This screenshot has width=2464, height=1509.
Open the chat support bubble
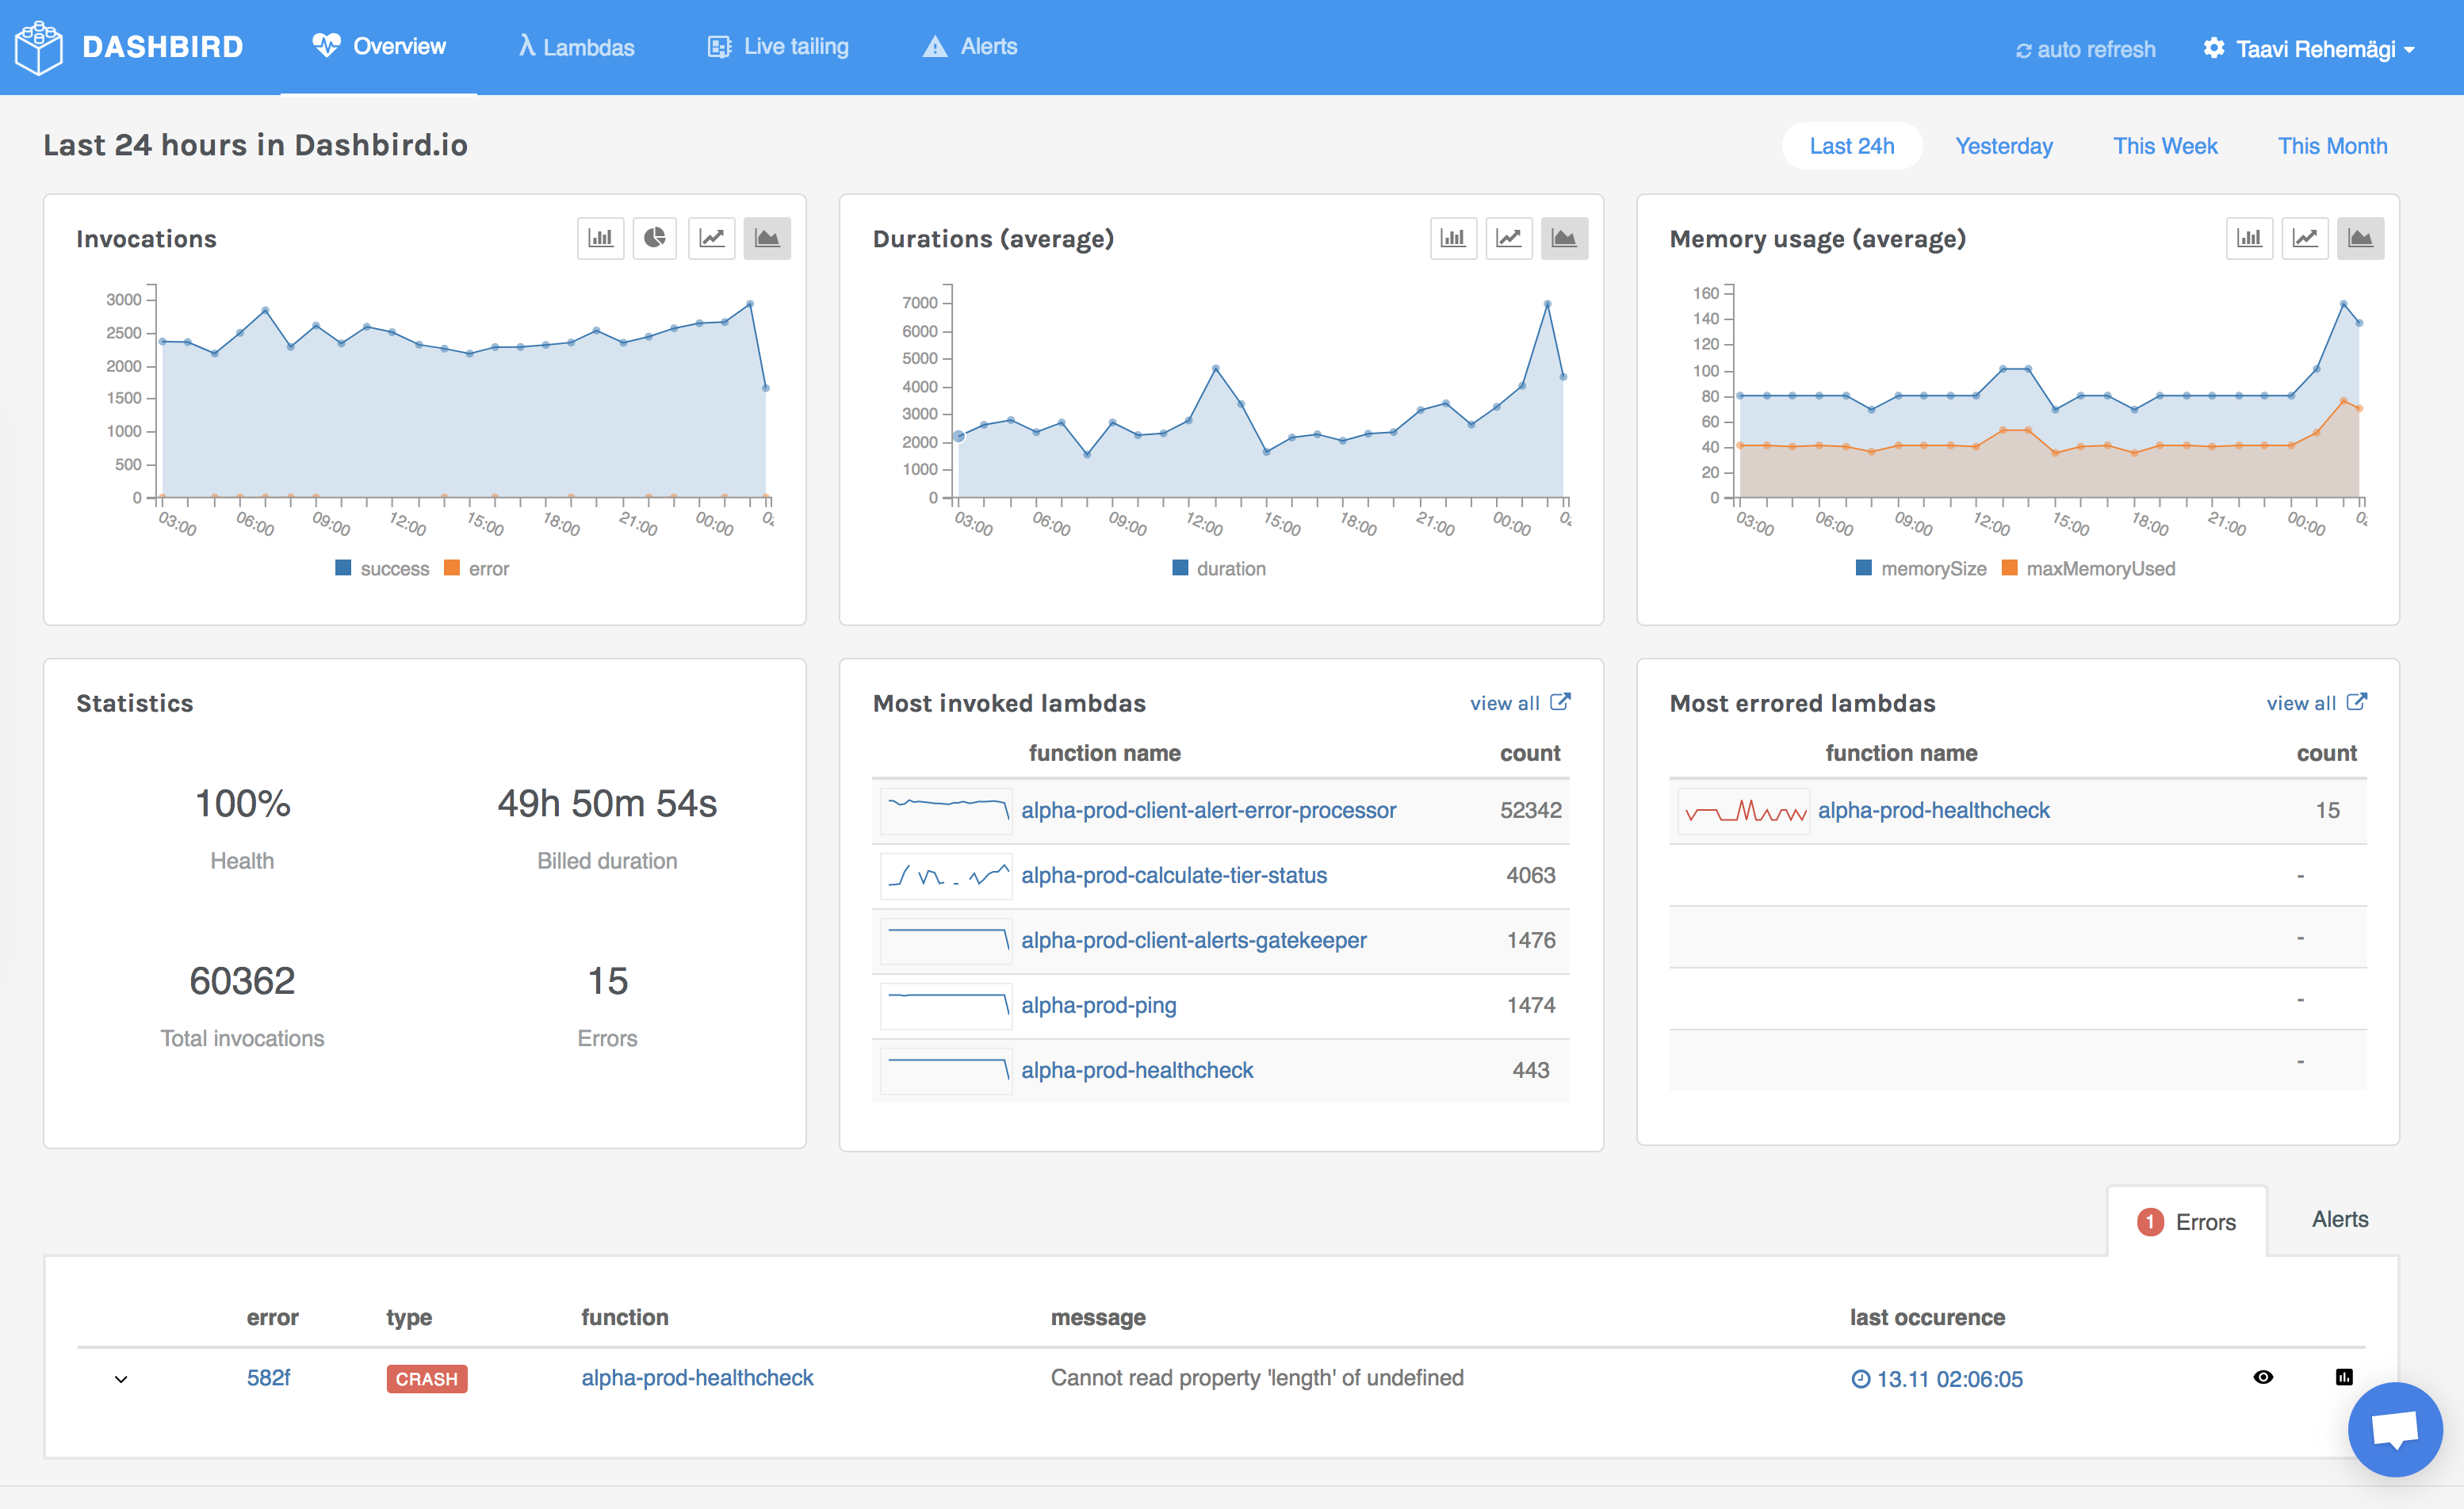[2394, 1429]
